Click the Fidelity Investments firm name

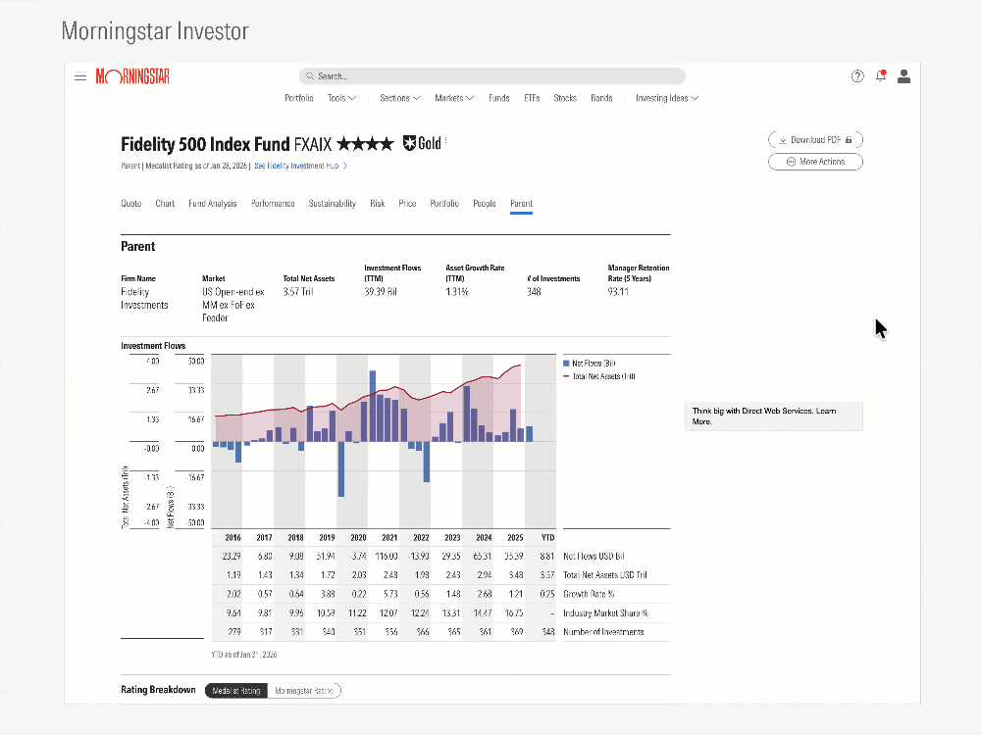point(144,299)
